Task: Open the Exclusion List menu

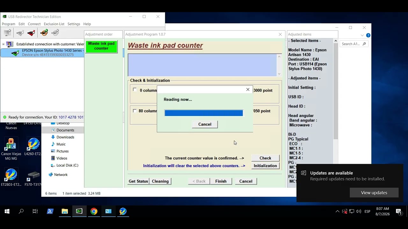Action: point(54,24)
